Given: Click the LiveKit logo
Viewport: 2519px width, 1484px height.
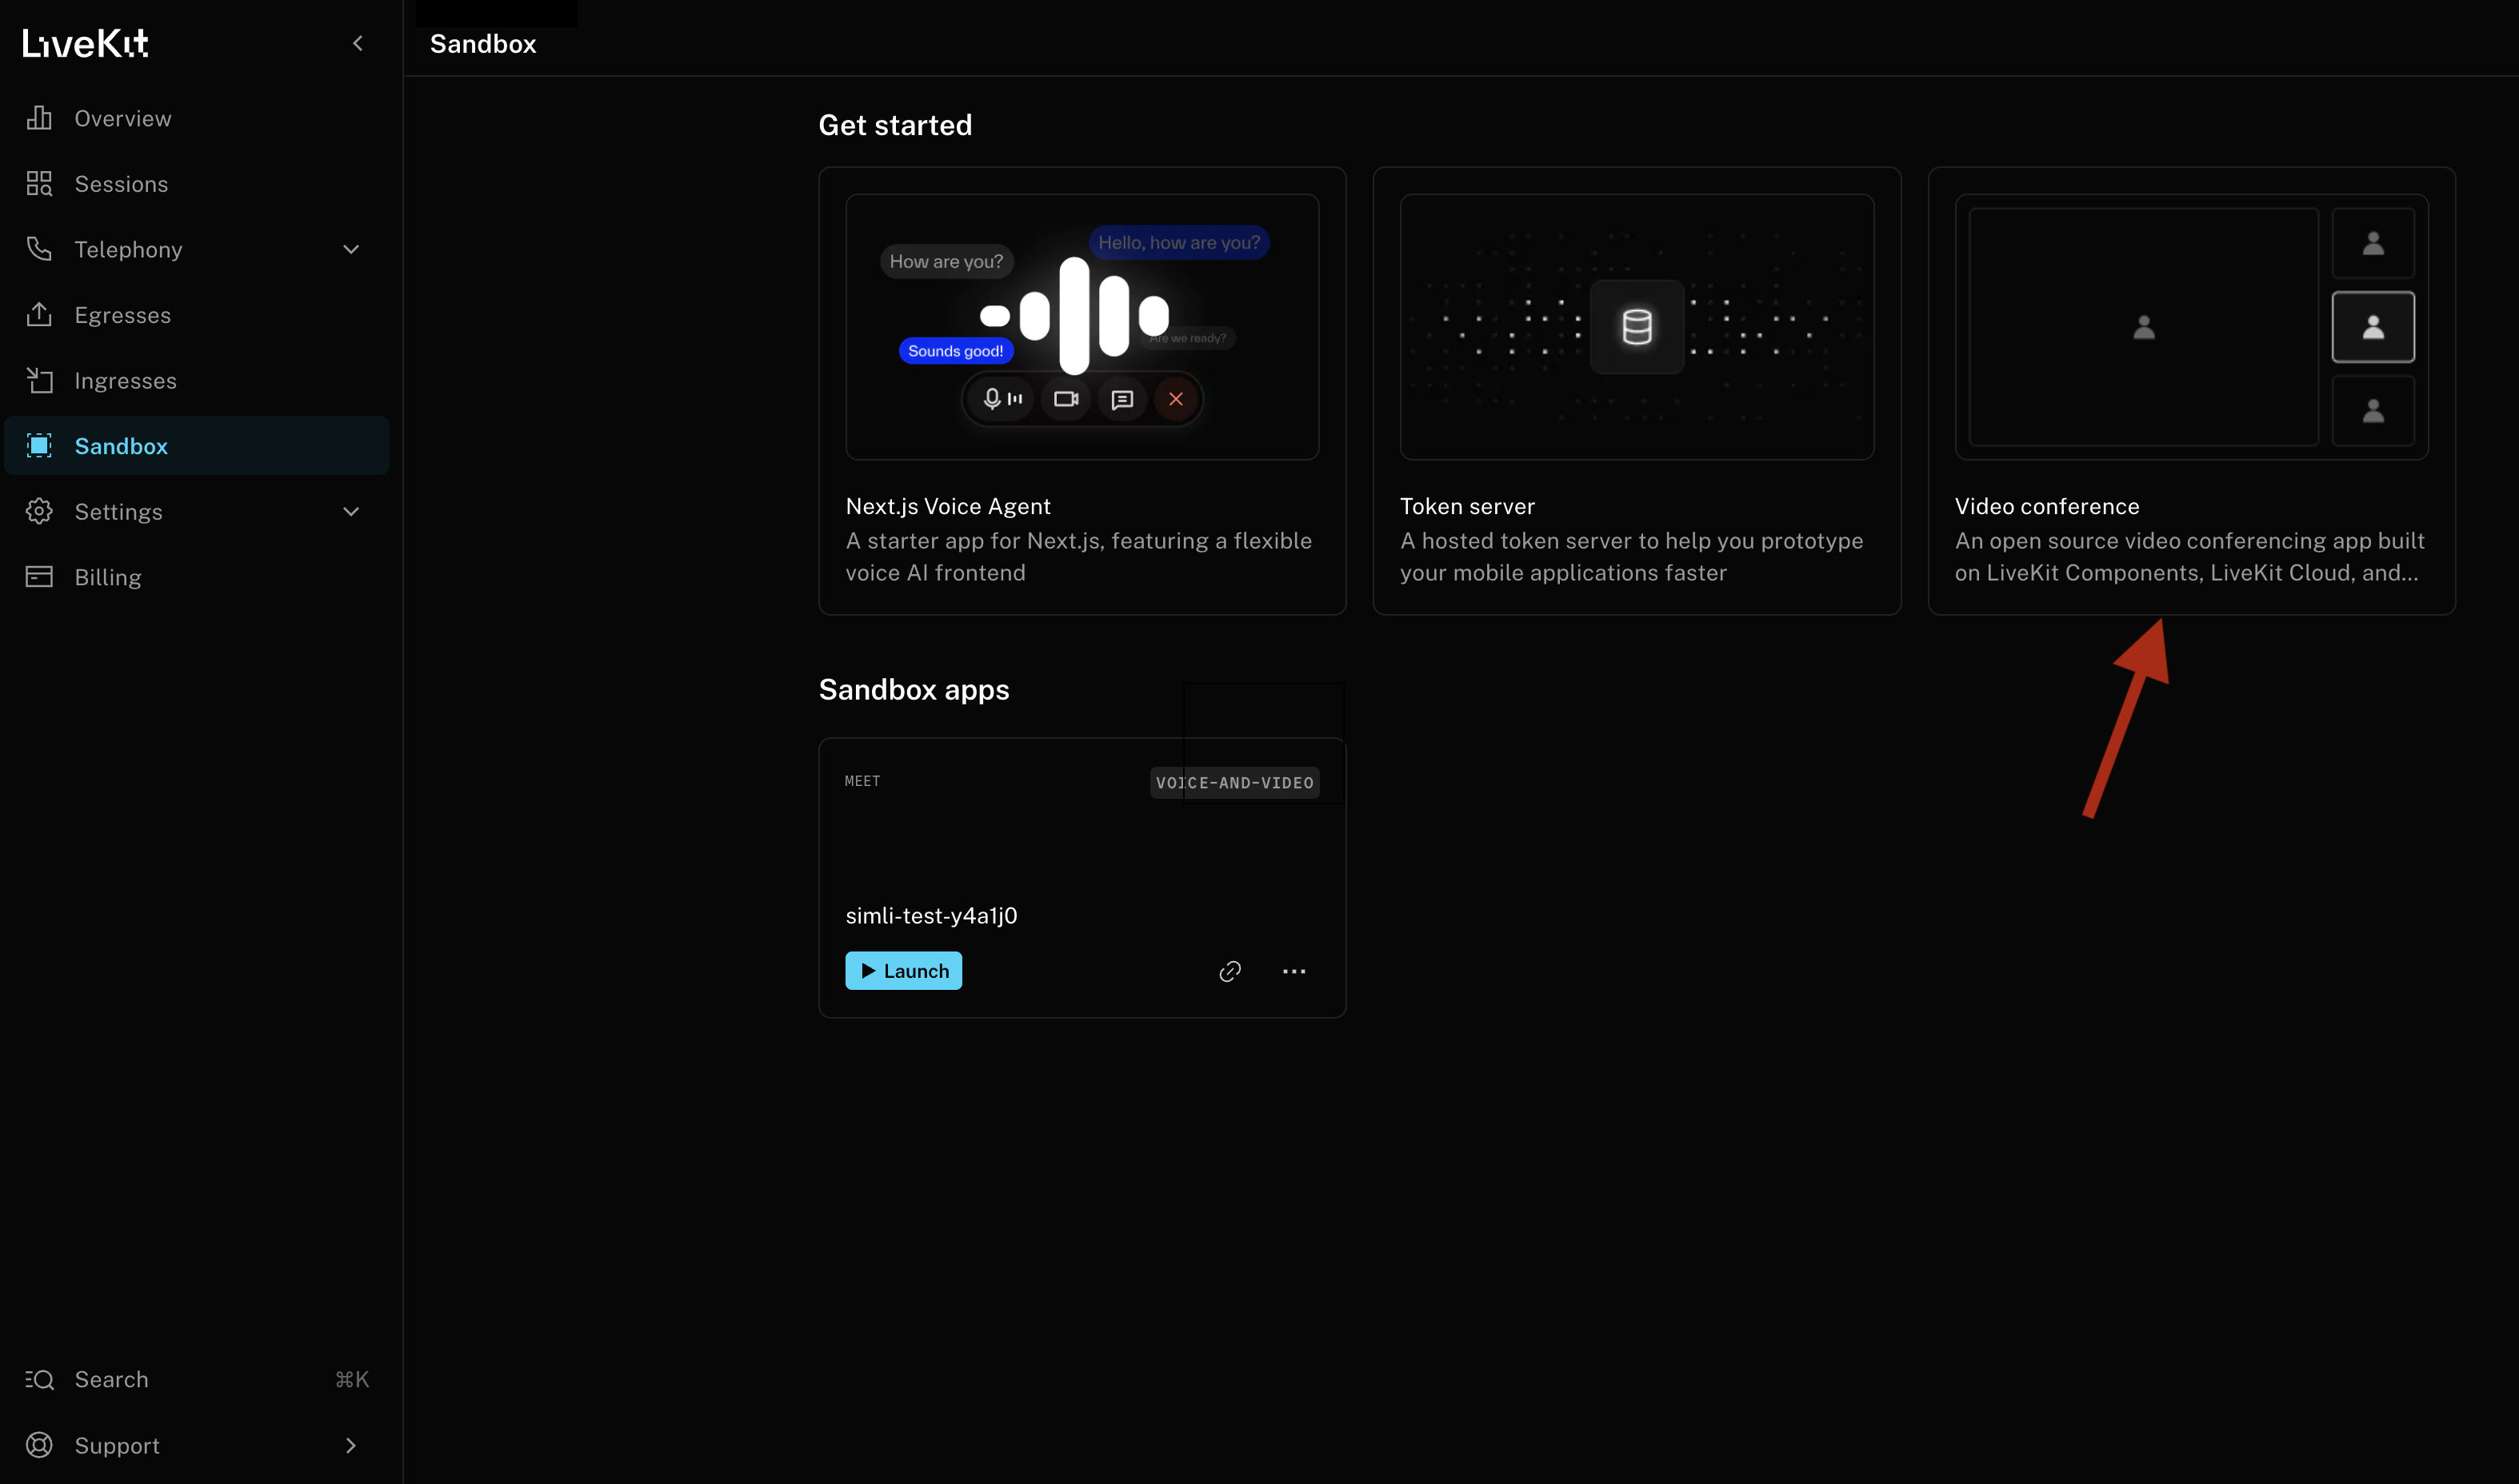Looking at the screenshot, I should click(x=85, y=43).
